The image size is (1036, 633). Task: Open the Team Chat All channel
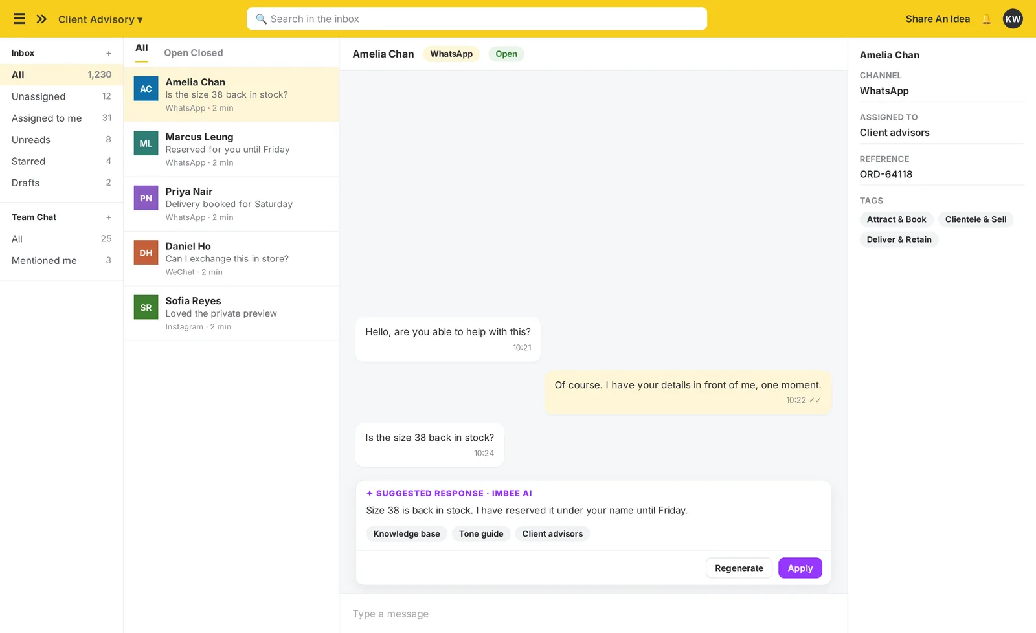pos(62,239)
